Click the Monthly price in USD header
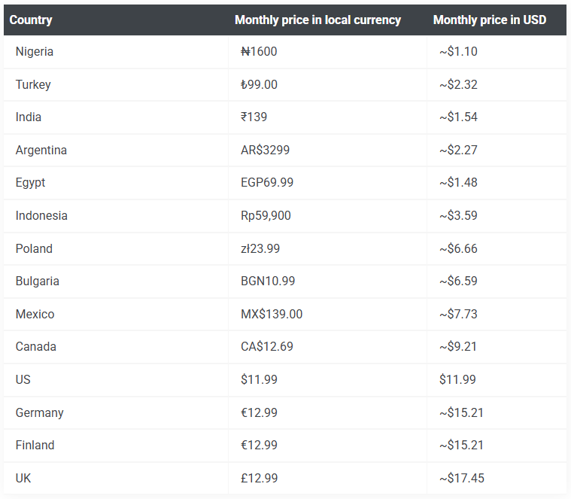The width and height of the screenshot is (571, 499). pyautogui.click(x=489, y=20)
